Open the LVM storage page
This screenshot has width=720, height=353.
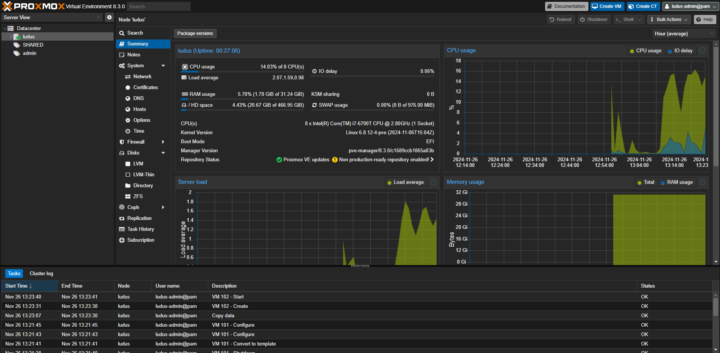(143, 164)
